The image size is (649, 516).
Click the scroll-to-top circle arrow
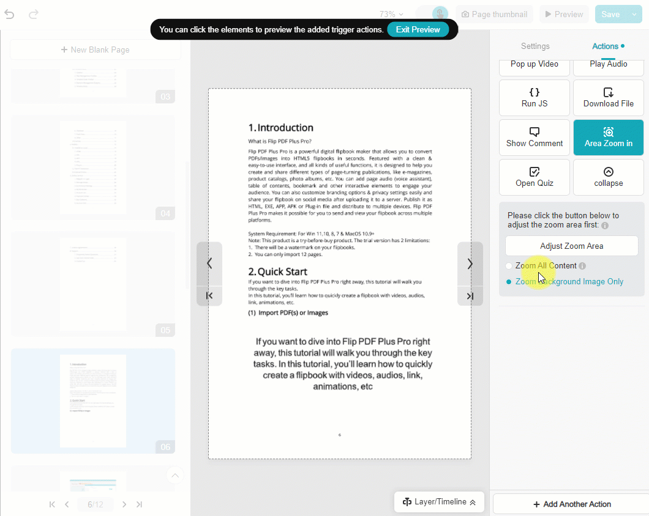[175, 476]
